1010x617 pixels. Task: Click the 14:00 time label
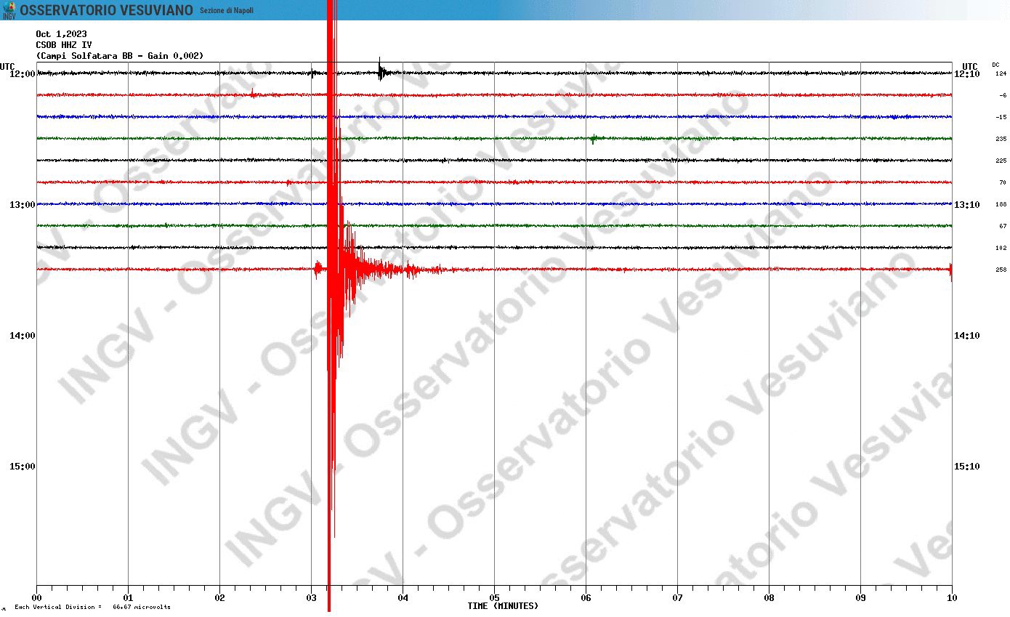[x=22, y=336]
